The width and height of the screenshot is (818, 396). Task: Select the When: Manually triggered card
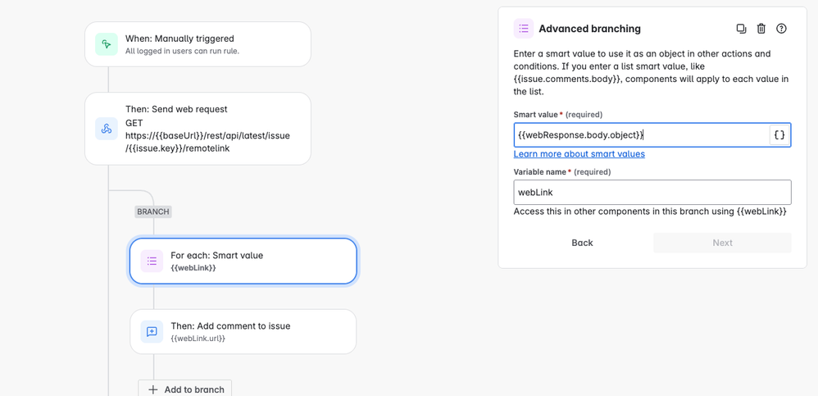(x=213, y=44)
